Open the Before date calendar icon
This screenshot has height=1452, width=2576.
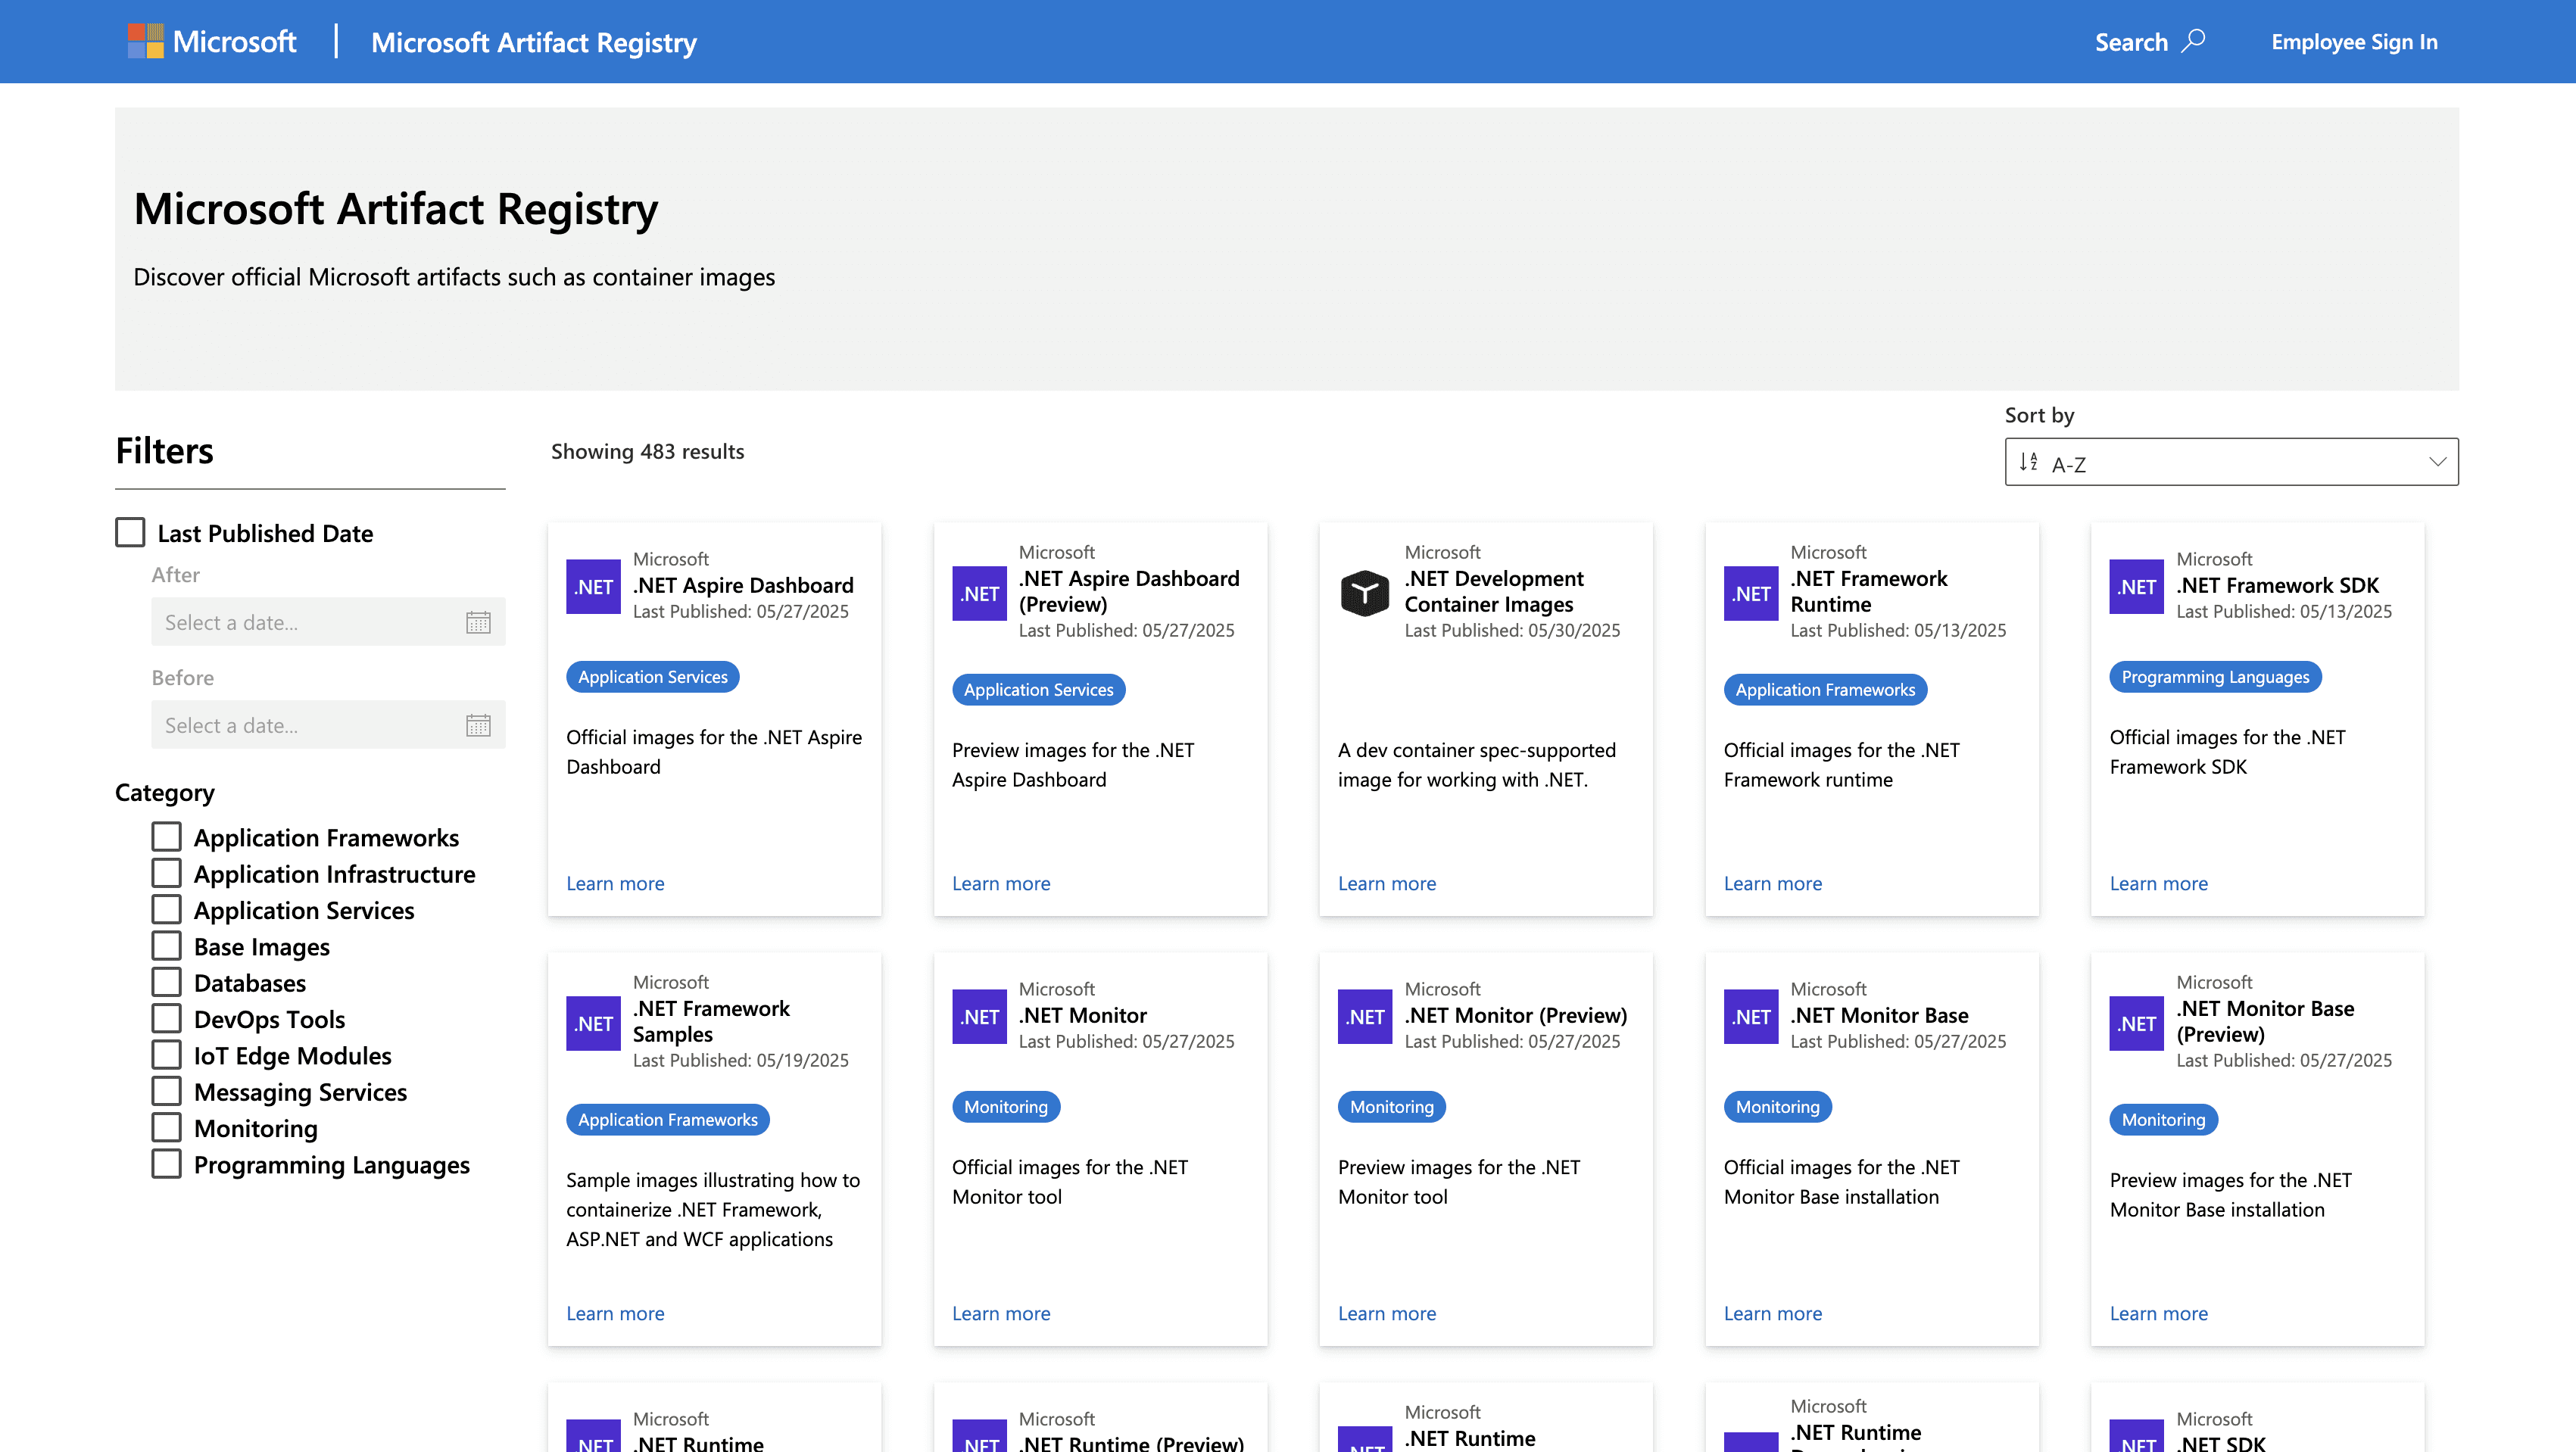tap(478, 725)
